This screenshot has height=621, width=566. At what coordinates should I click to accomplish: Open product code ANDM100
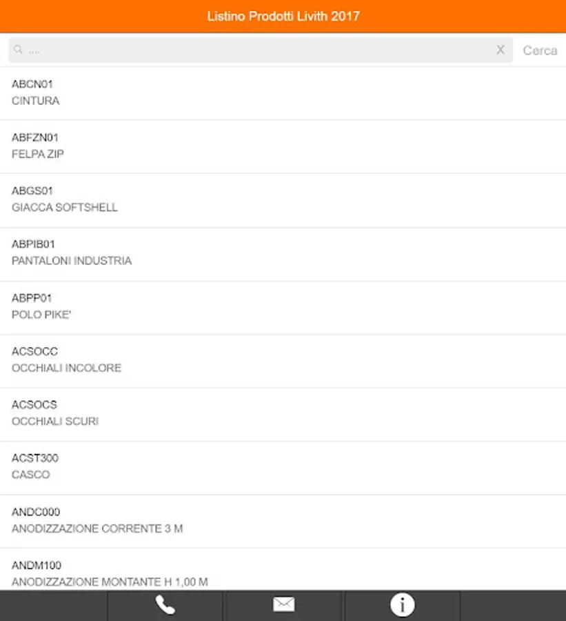[x=37, y=565]
